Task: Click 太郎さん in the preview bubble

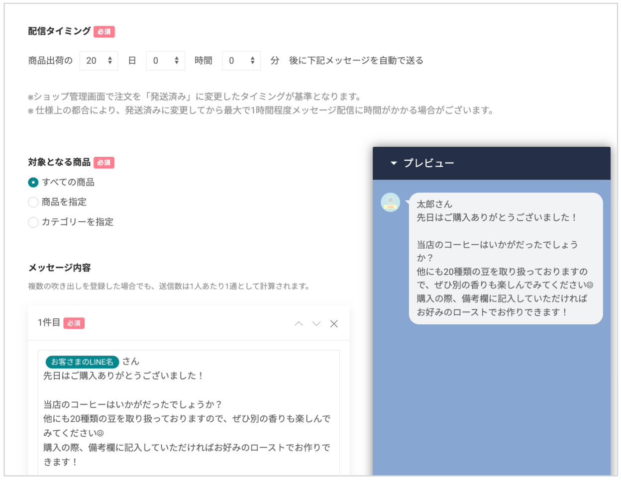Action: tap(434, 204)
